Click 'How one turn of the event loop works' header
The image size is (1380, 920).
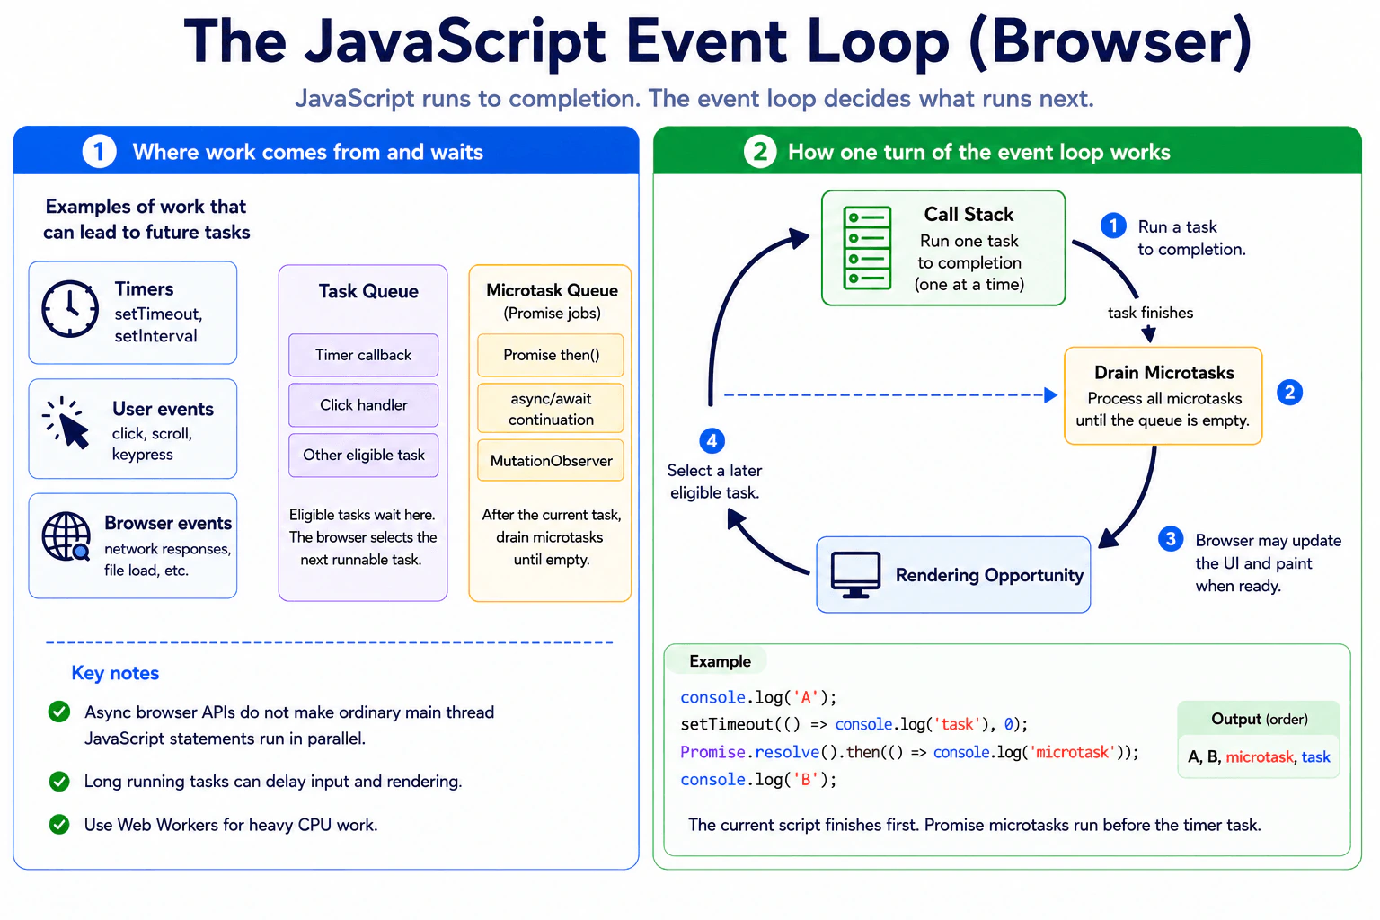(979, 152)
